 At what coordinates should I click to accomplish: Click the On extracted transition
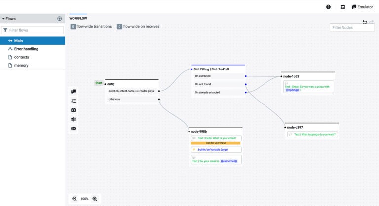click(219, 76)
